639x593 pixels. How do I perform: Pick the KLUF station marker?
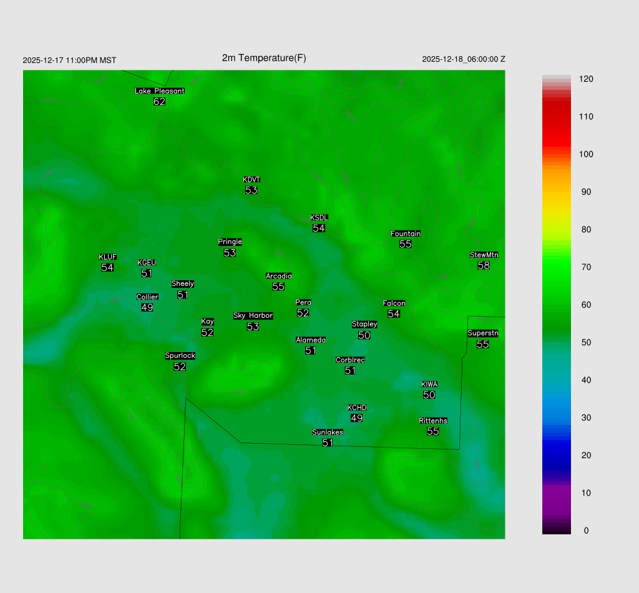point(107,262)
